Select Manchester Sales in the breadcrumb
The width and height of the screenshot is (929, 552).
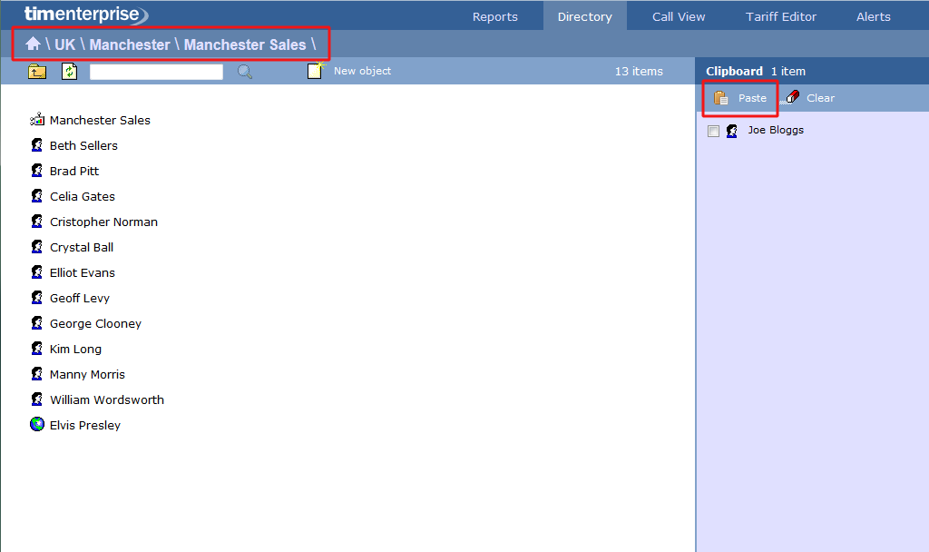245,44
